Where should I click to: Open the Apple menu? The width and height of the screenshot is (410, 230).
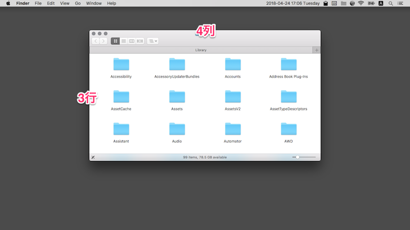pyautogui.click(x=8, y=4)
